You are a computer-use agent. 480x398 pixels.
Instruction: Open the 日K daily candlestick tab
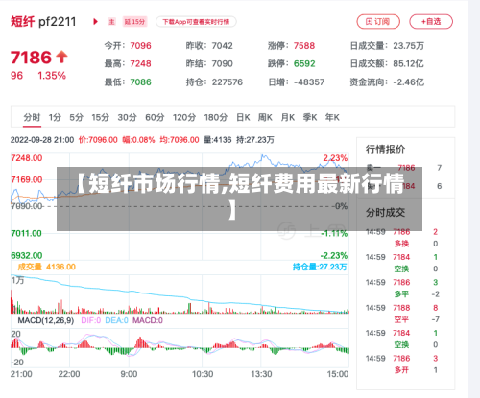[243, 117]
